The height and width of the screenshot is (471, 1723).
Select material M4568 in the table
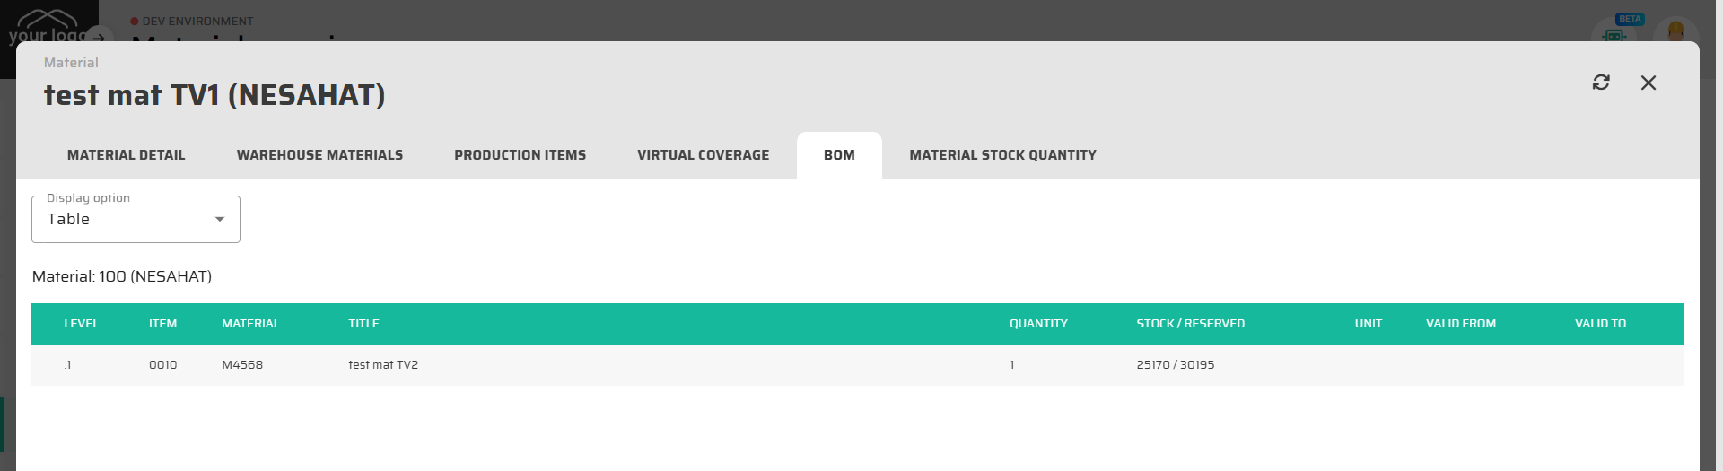(x=242, y=365)
